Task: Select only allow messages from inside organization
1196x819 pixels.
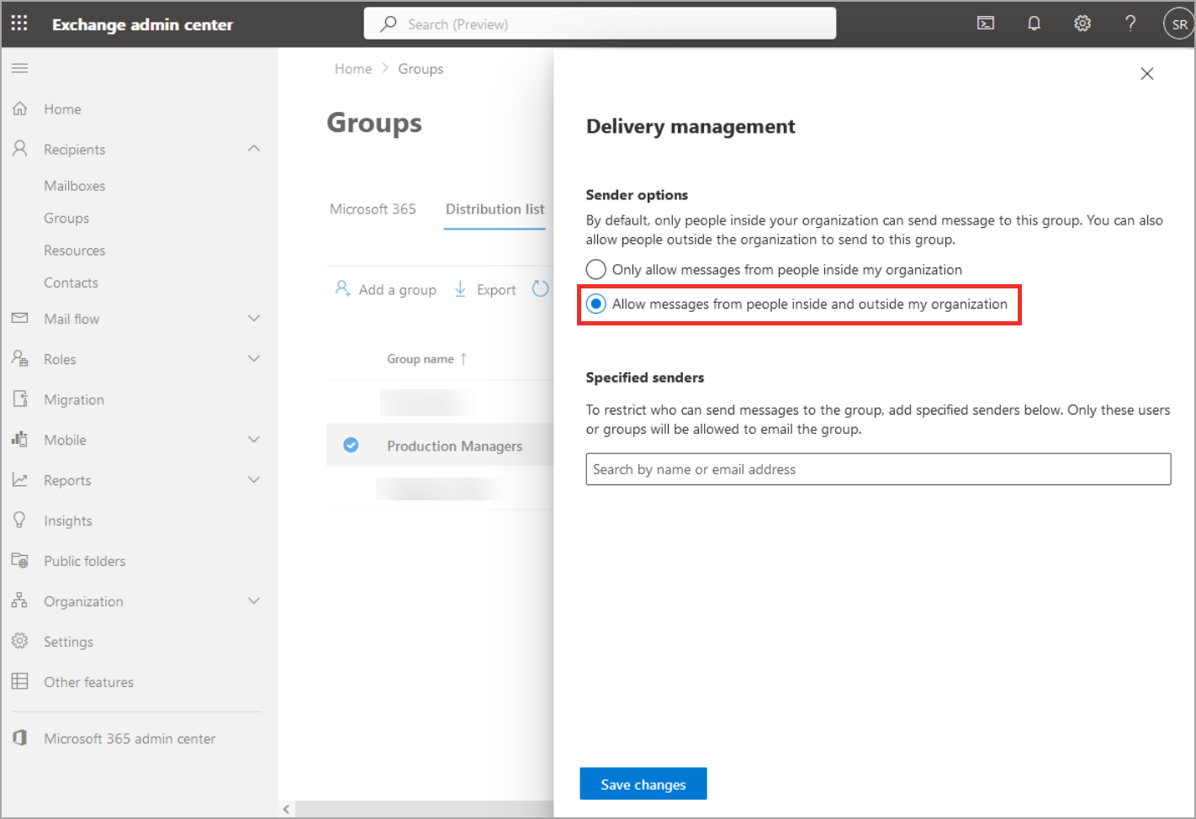Action: [x=595, y=269]
